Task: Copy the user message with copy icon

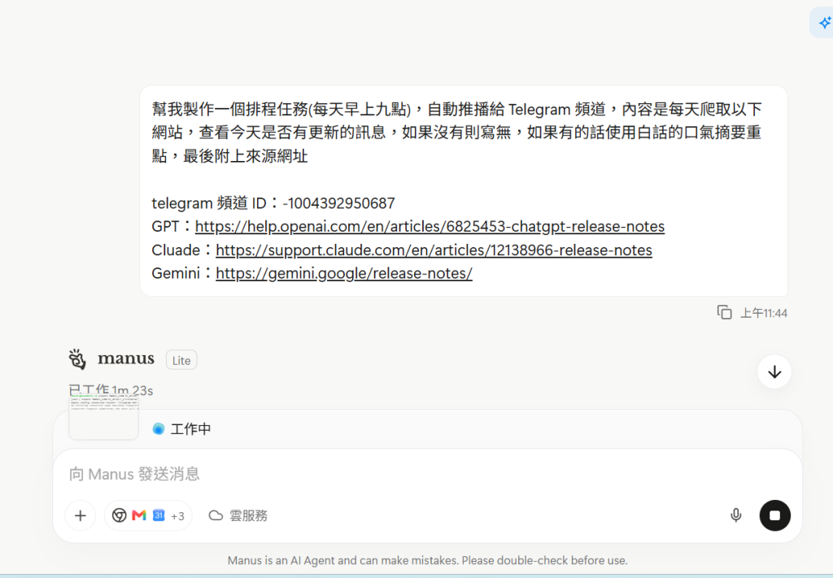Action: (x=724, y=313)
